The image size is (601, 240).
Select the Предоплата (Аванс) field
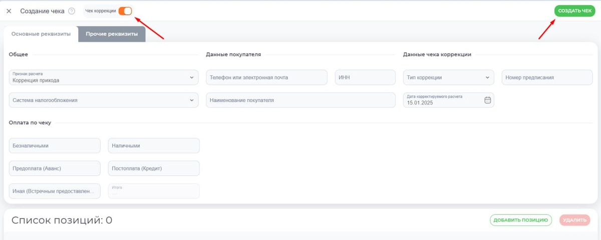[x=55, y=168]
